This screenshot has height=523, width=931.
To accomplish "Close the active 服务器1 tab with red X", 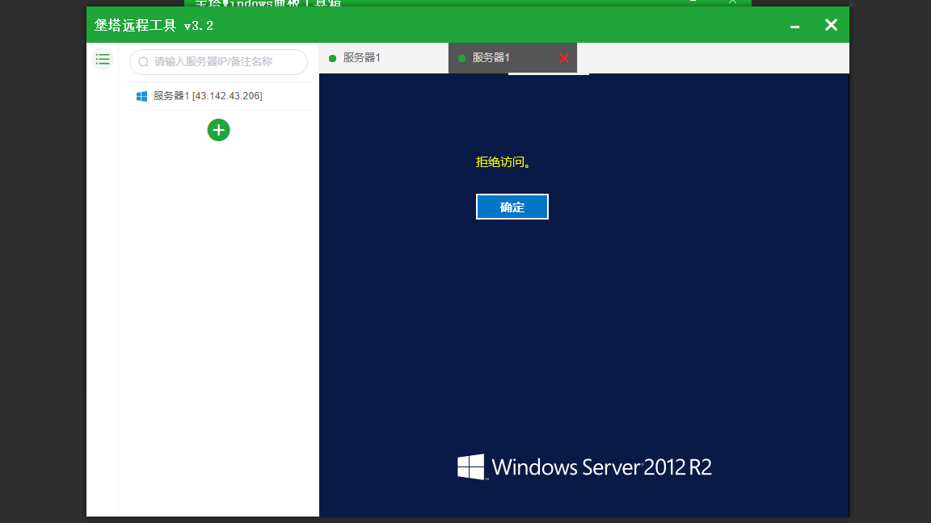I will (x=563, y=58).
